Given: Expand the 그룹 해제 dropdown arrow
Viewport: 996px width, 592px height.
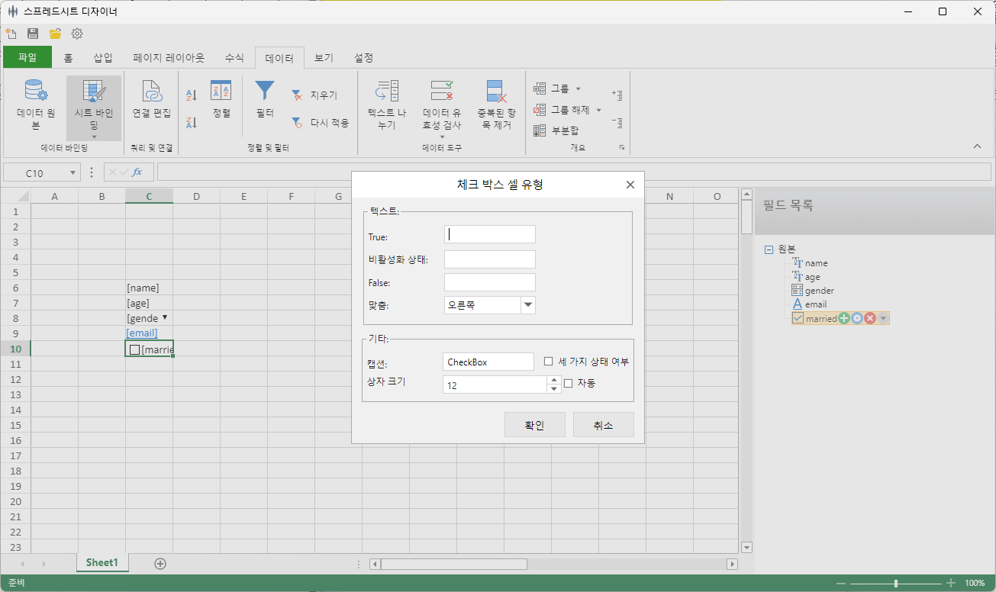Looking at the screenshot, I should point(599,110).
